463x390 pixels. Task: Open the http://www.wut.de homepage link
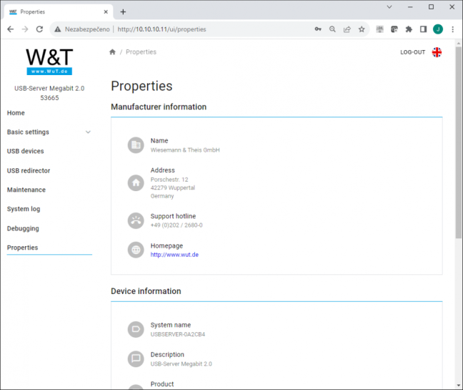174,255
